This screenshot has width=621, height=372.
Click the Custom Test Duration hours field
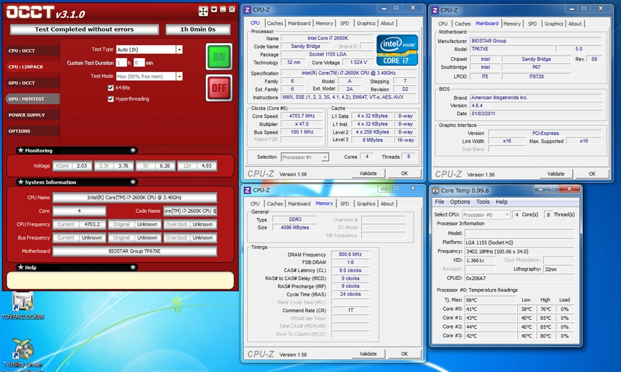click(x=121, y=63)
